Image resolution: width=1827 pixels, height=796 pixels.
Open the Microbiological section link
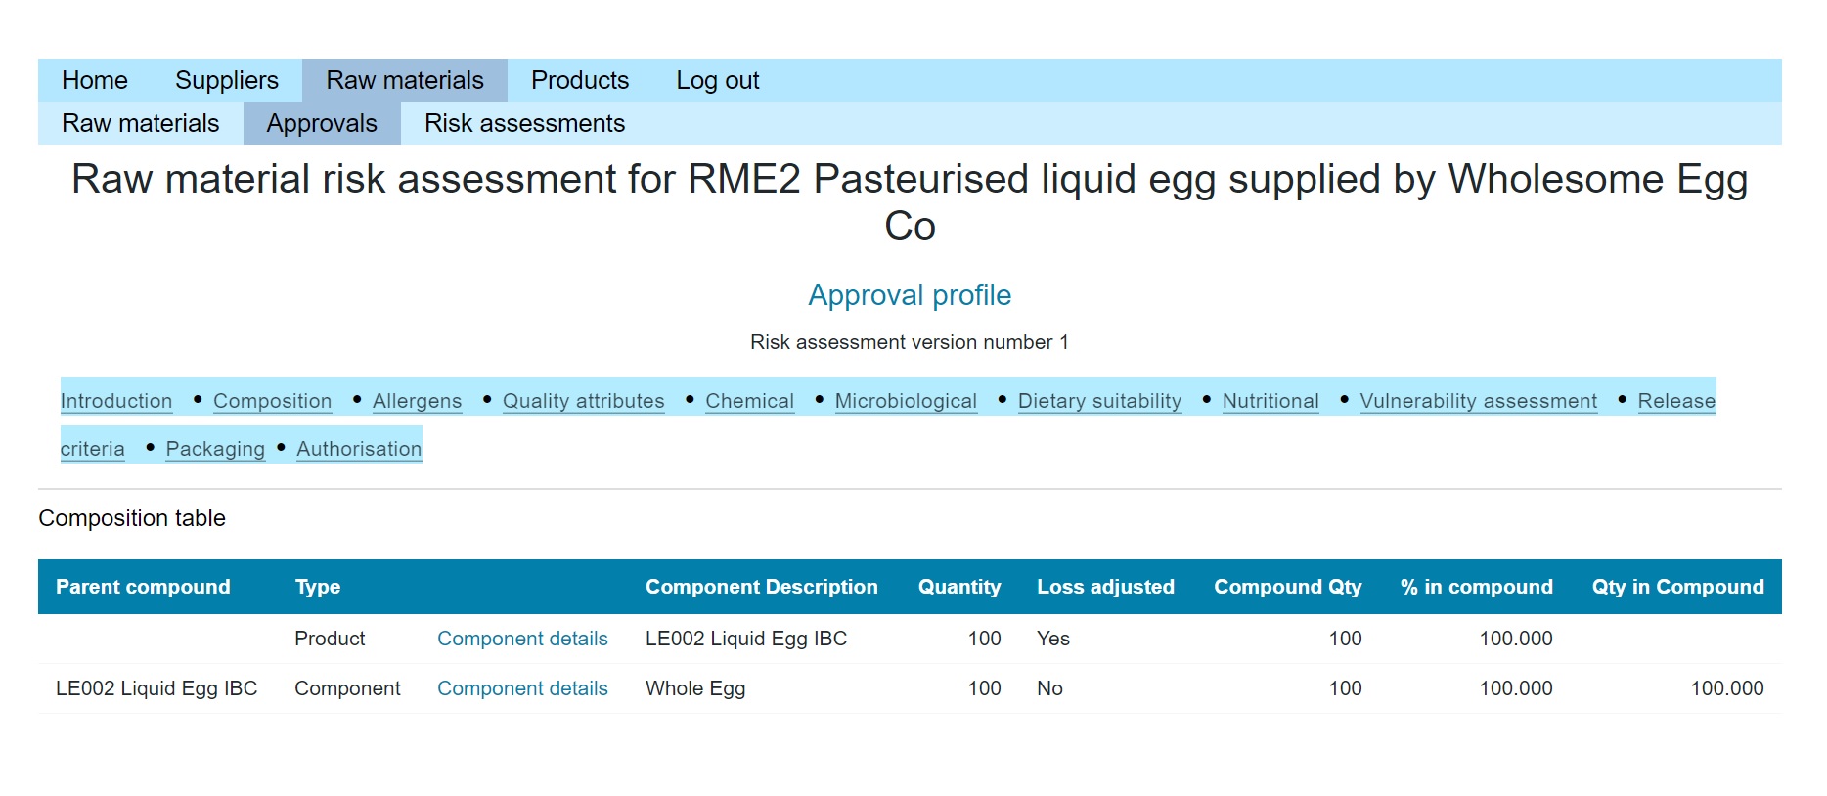pyautogui.click(x=906, y=401)
